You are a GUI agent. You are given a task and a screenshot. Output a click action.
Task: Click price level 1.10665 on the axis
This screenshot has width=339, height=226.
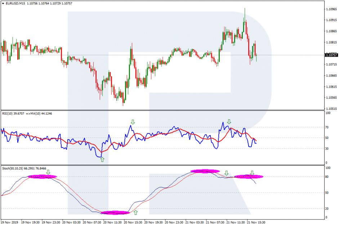tap(331, 76)
